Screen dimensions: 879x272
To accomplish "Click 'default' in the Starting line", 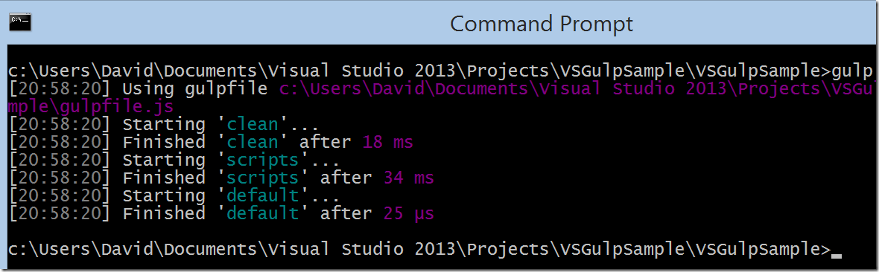I will (263, 196).
